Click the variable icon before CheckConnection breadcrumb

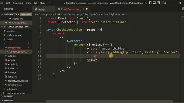pyautogui.click(x=87, y=14)
